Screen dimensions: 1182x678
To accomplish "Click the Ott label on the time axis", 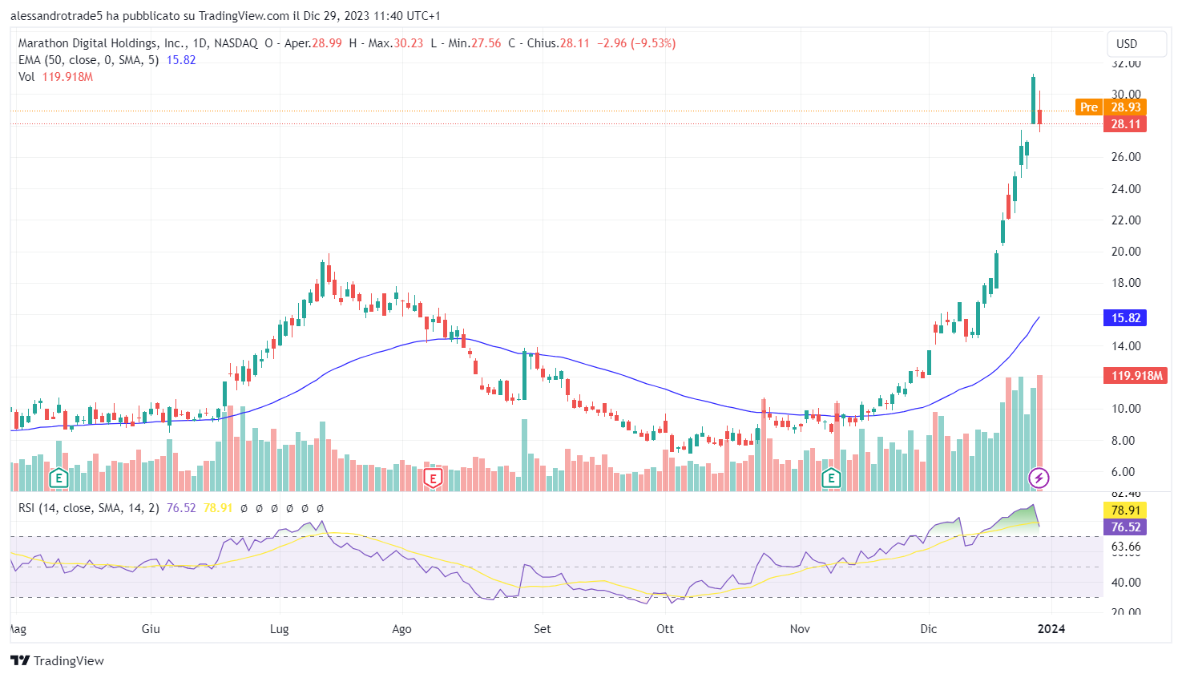I will click(x=665, y=629).
